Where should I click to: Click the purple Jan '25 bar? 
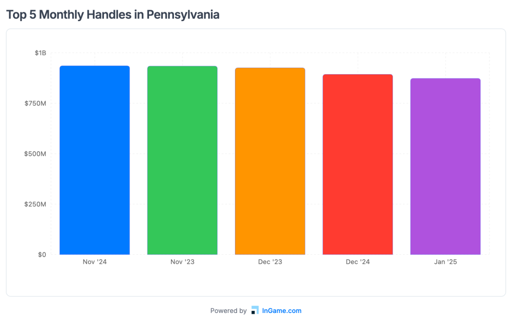[445, 166]
